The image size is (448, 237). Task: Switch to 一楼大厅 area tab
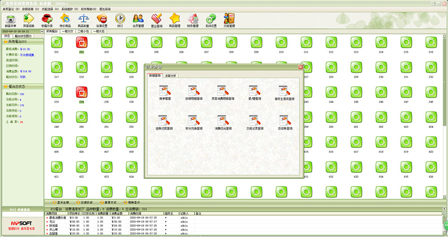pyautogui.click(x=68, y=32)
